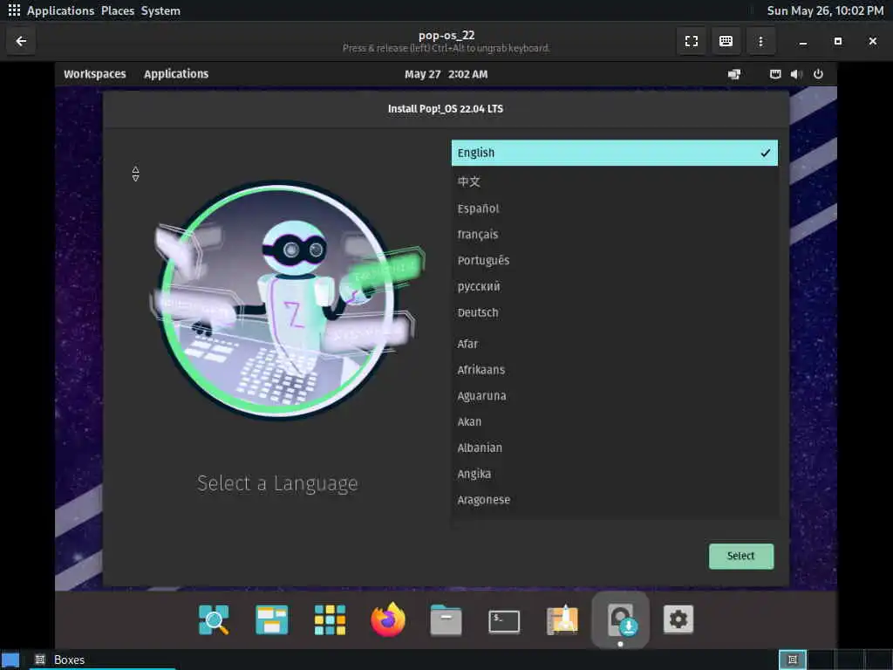Click the Pop!_OS display projector tray icon
Screen dimensions: 893x670
[x=734, y=74]
